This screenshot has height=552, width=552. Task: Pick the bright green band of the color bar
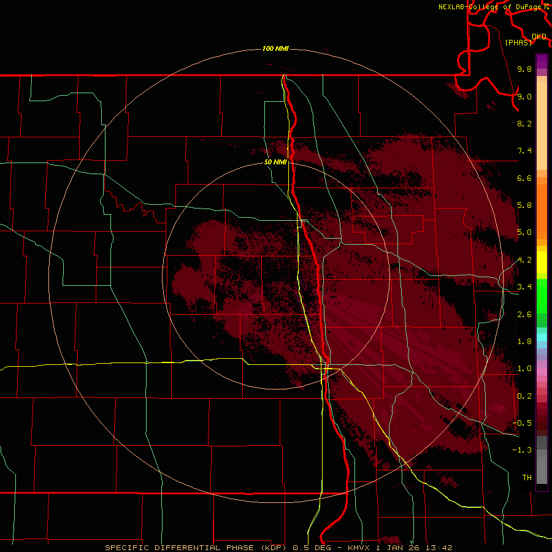click(542, 296)
